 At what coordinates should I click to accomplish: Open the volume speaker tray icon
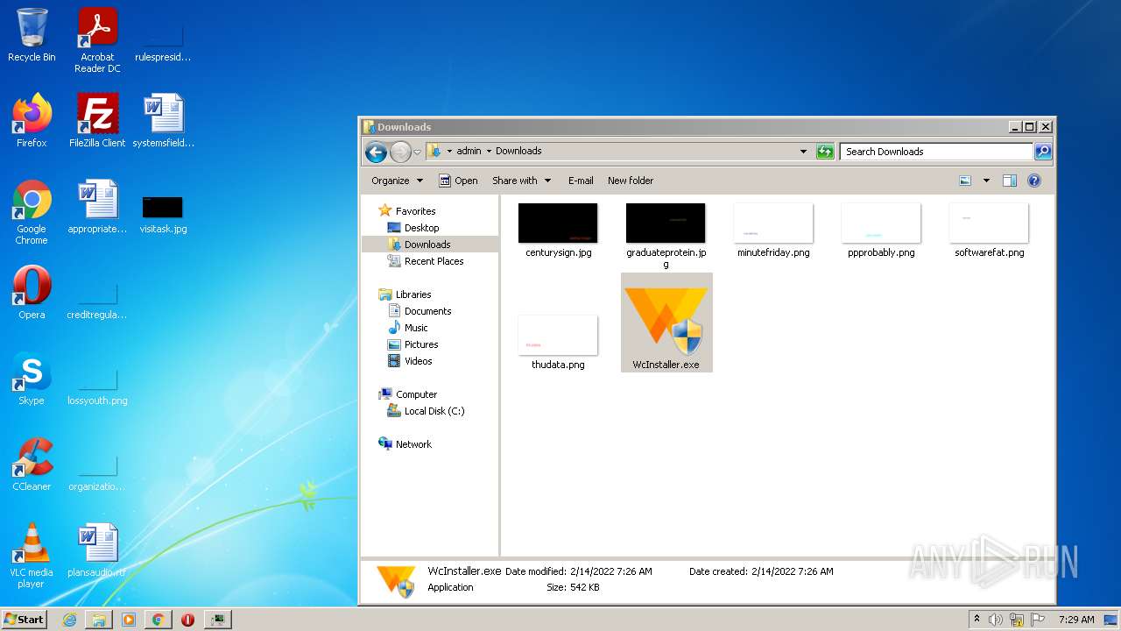996,620
